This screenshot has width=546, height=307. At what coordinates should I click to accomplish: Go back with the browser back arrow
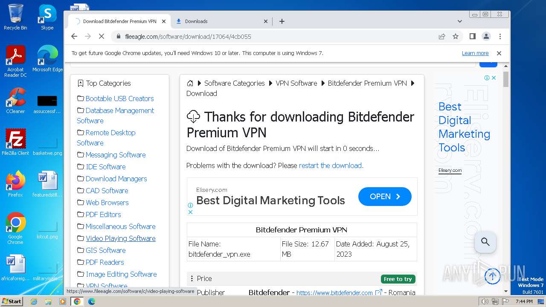(x=74, y=37)
